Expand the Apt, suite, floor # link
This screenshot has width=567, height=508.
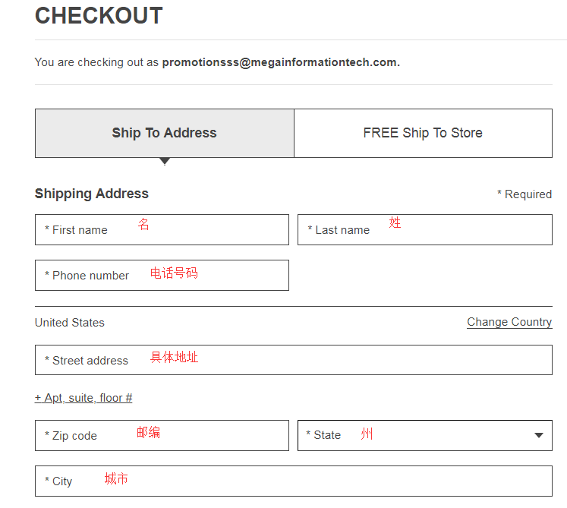[83, 398]
